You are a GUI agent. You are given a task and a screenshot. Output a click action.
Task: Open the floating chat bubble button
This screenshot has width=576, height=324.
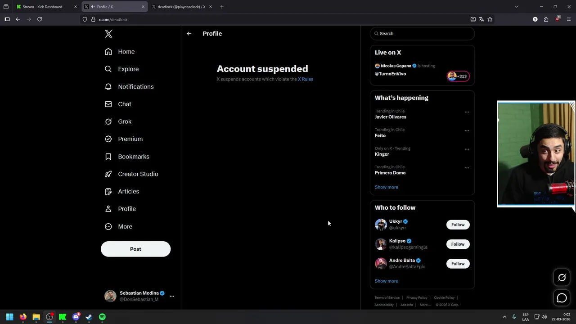pos(562,298)
